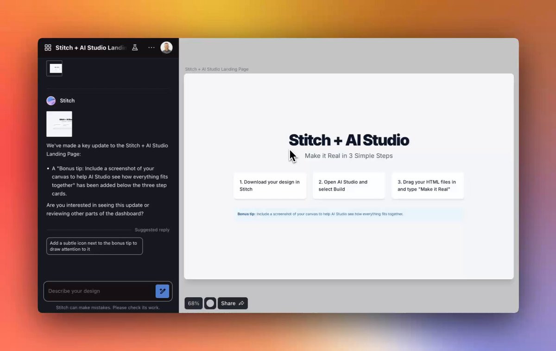Click the Suggested reply label
556x351 pixels.
(152, 230)
